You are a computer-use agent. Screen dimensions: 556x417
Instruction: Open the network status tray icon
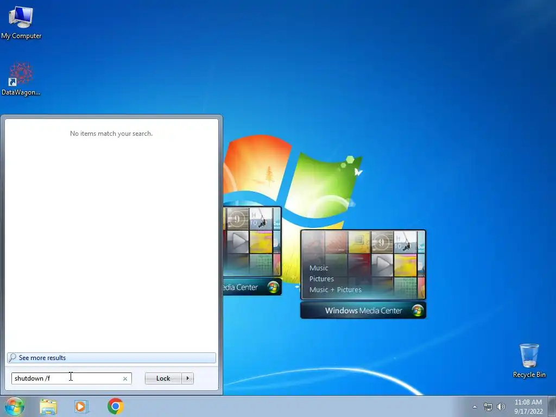(488, 407)
